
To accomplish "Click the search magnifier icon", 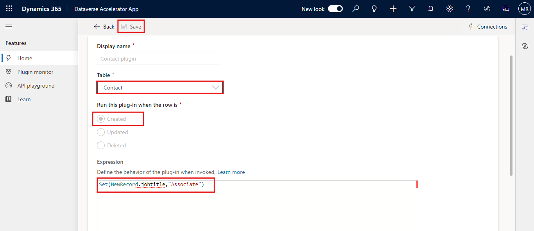I will (x=355, y=9).
